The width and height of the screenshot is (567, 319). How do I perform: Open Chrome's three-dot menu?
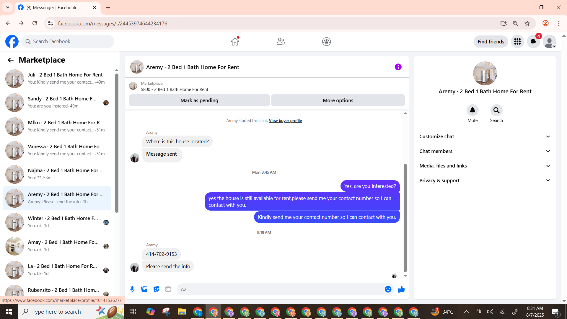(x=559, y=23)
